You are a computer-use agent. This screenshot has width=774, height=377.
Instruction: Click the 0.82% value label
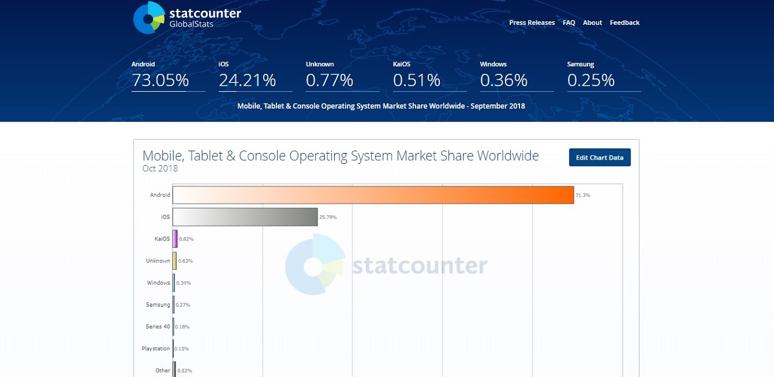click(x=186, y=239)
